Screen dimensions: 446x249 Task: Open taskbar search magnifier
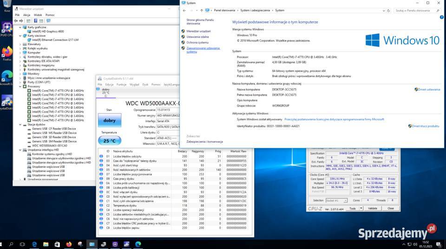pyautogui.click(x=11, y=244)
